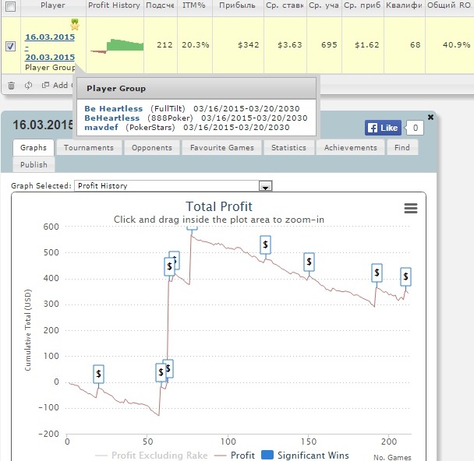Open the mavdef PokerStars player link
This screenshot has width=474, height=461.
click(x=101, y=128)
